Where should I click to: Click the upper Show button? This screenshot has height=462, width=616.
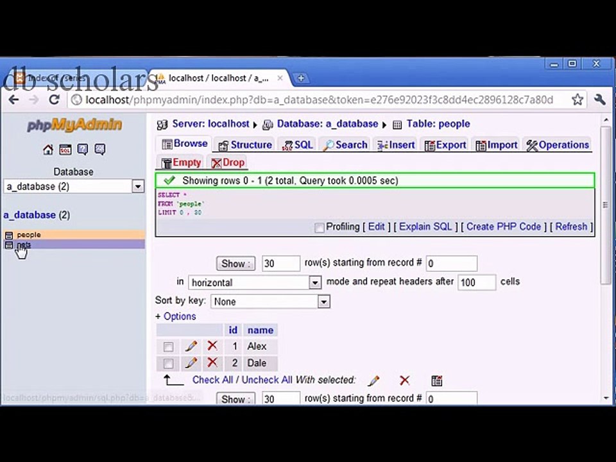(235, 263)
